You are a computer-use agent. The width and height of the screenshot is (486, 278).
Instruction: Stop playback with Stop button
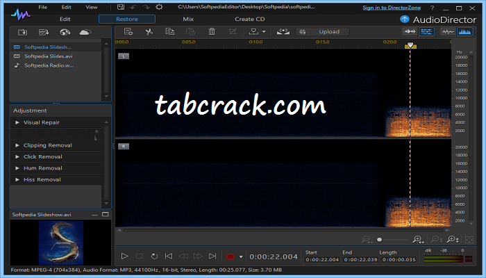[140, 256]
